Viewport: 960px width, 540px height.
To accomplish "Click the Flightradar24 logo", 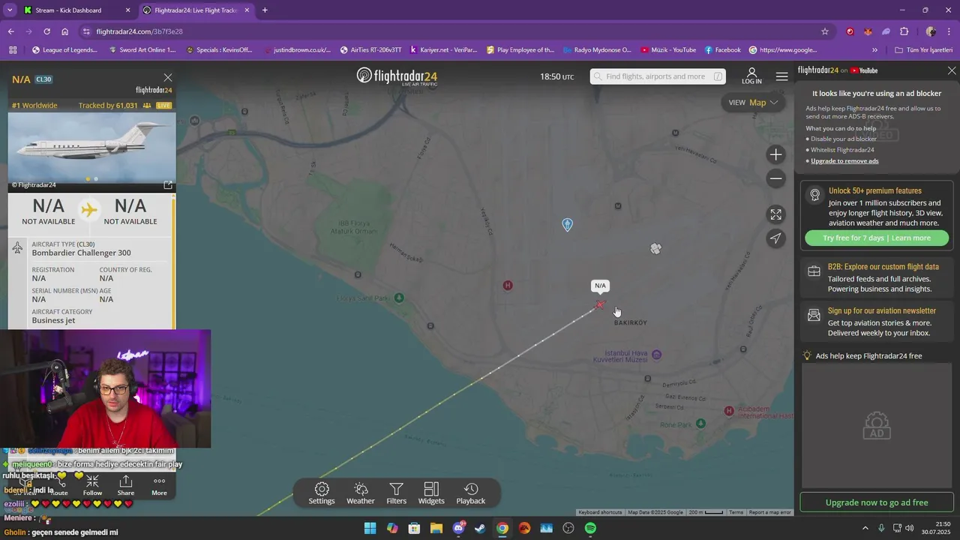I will click(x=397, y=76).
